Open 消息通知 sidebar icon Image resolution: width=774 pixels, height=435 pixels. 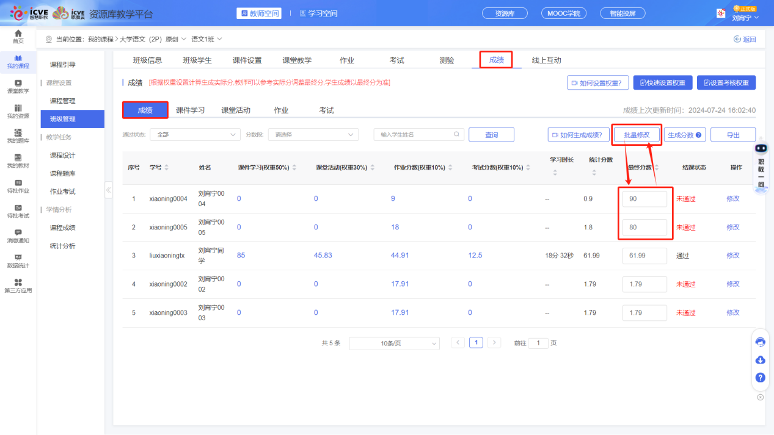click(x=18, y=235)
